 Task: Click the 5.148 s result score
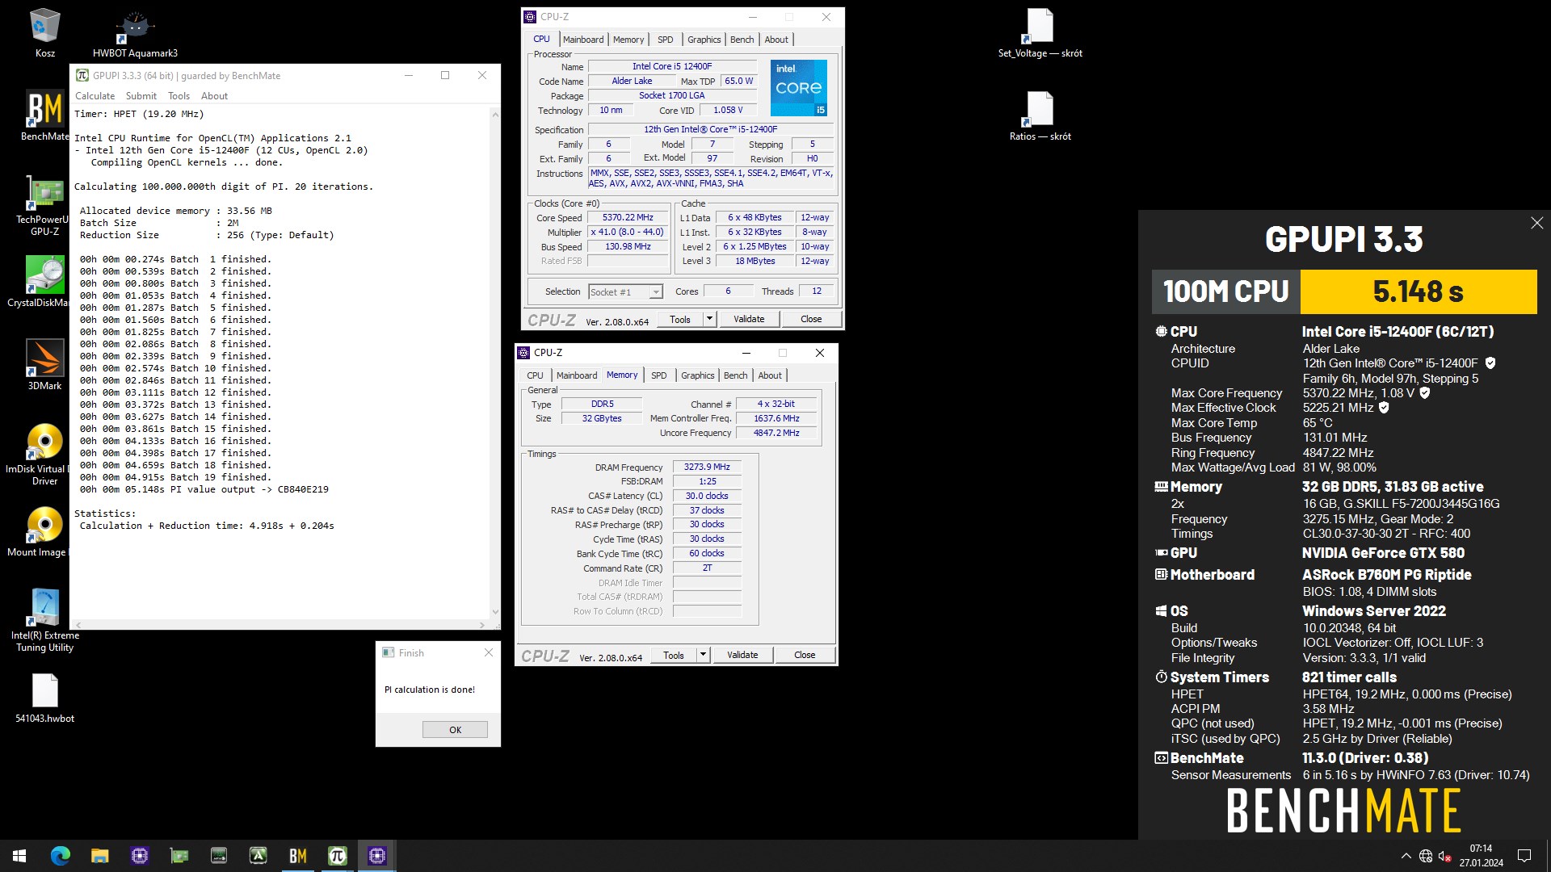[x=1418, y=291]
